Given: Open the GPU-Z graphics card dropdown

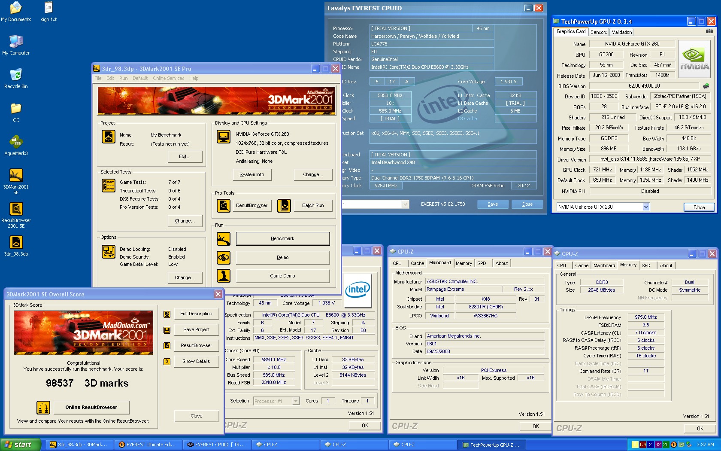Looking at the screenshot, I should (646, 207).
